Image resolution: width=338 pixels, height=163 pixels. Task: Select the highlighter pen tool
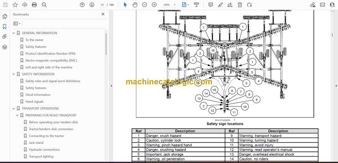(x=220, y=5)
